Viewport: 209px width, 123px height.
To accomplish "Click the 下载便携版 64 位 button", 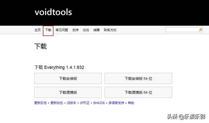I will point(138,93).
